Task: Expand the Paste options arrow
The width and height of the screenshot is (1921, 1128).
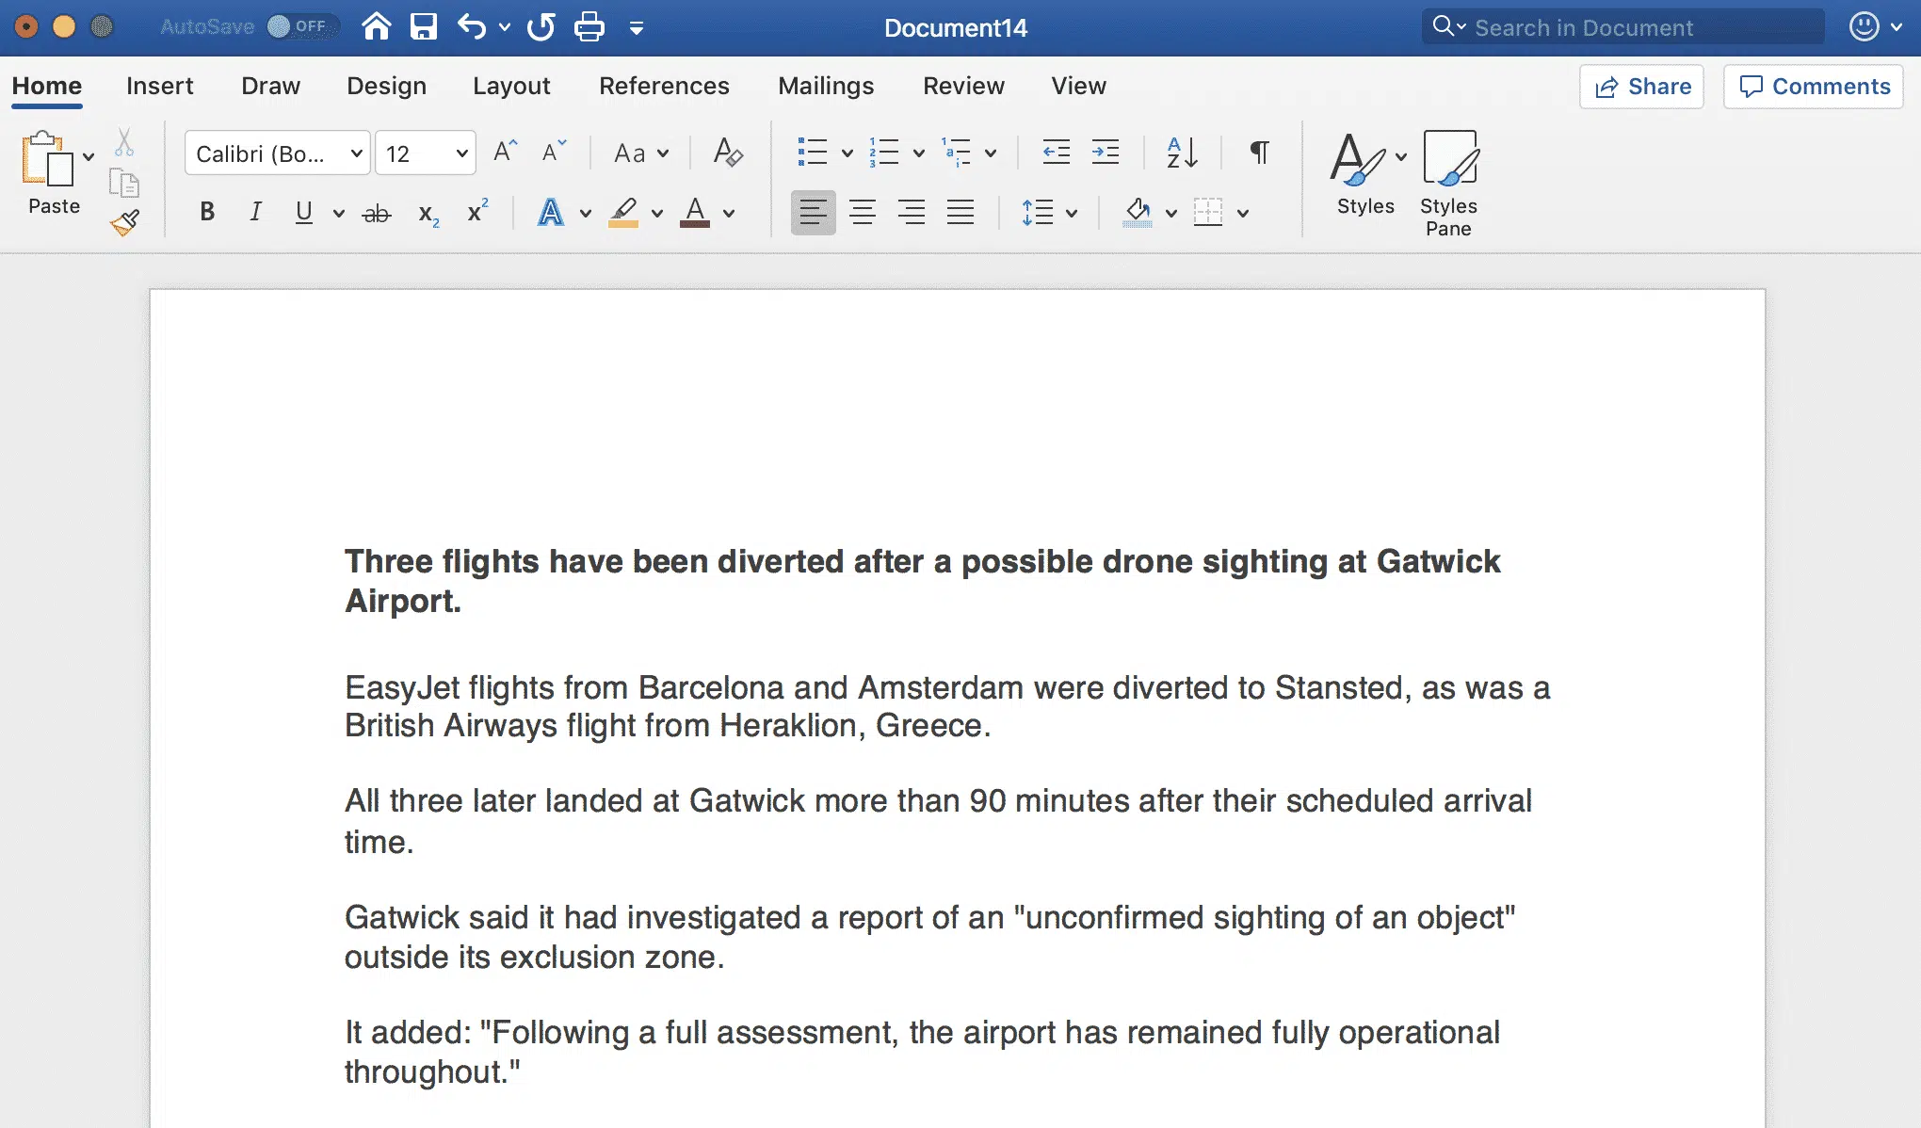Action: 89,156
